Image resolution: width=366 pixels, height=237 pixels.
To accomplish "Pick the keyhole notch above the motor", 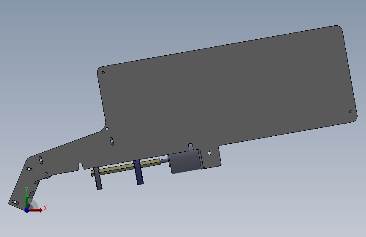I will tap(191, 147).
